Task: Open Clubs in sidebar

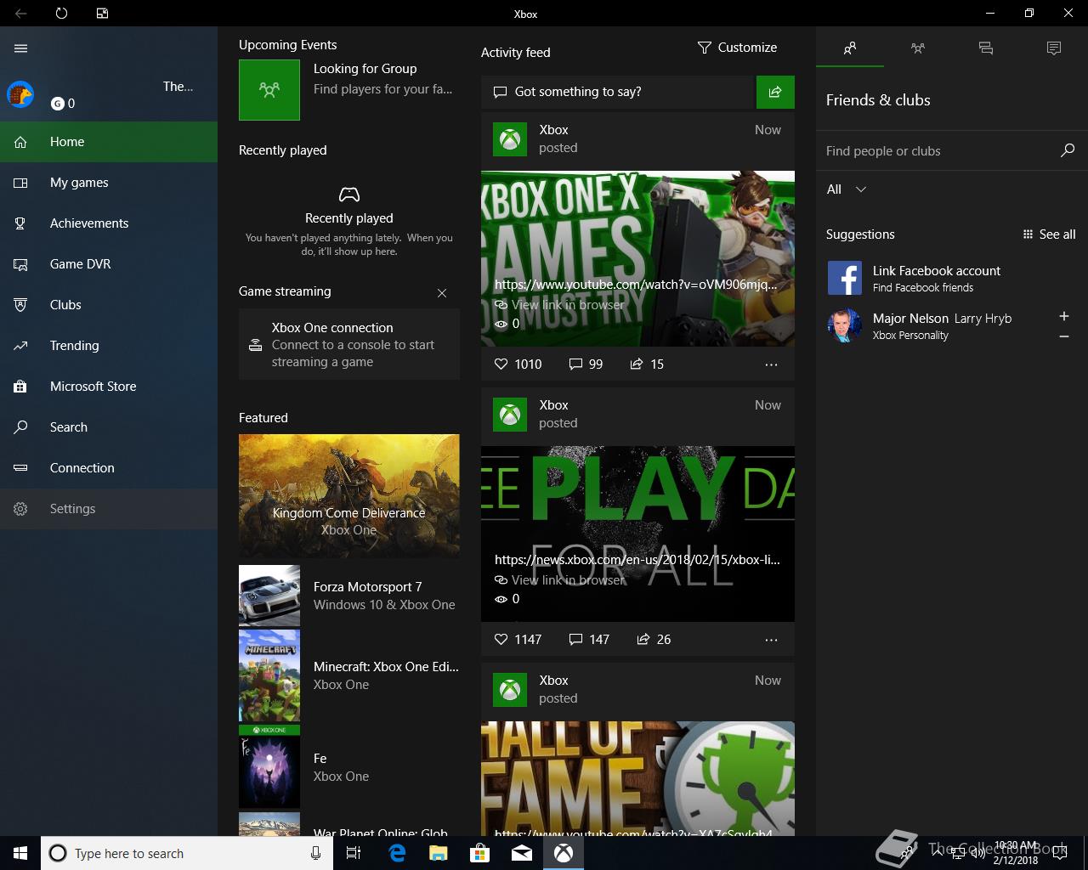Action: coord(109,305)
